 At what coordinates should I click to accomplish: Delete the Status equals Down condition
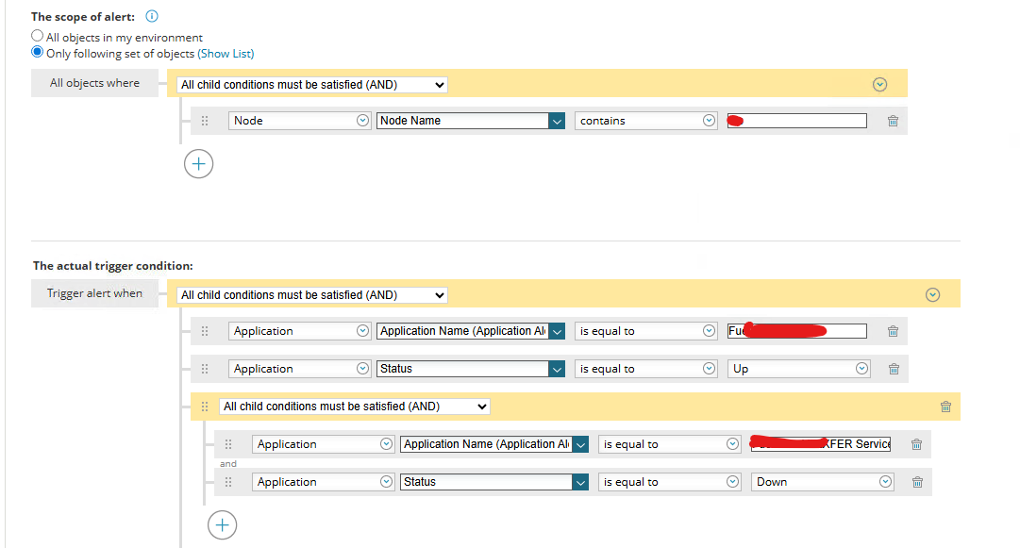pos(917,482)
